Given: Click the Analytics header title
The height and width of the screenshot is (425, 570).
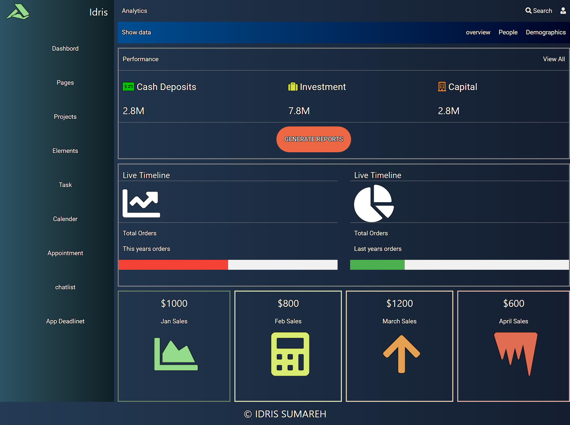Looking at the screenshot, I should click(x=134, y=11).
